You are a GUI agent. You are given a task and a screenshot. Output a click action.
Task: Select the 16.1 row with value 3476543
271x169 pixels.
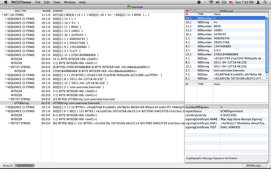point(225,34)
